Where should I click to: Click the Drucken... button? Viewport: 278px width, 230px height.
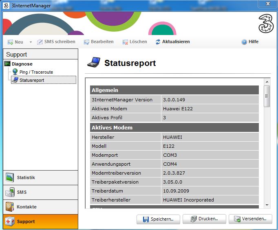[204, 219]
